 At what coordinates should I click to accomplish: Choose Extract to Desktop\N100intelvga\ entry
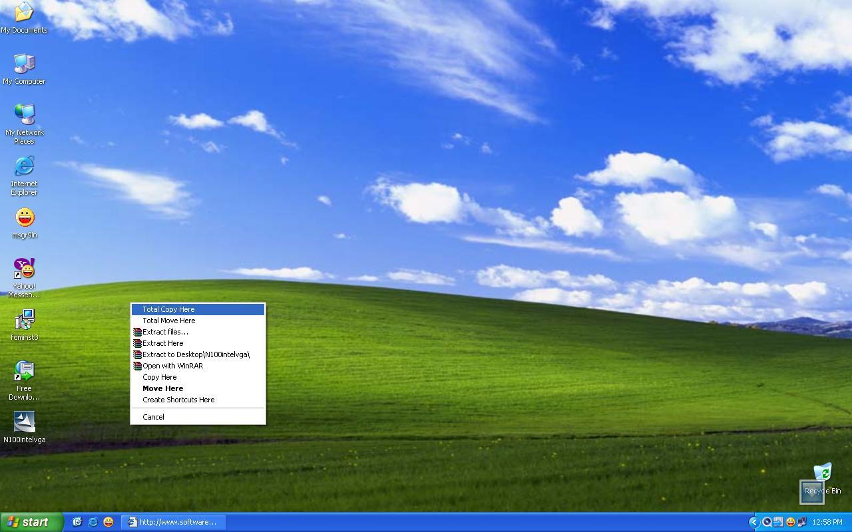coord(196,354)
